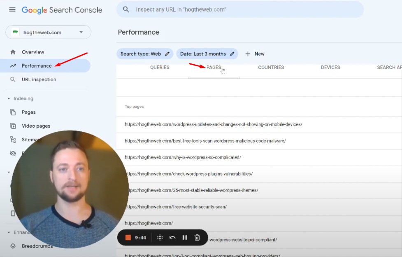Click the Pages document icon in sidebar
The image size is (402, 257).
(x=13, y=112)
